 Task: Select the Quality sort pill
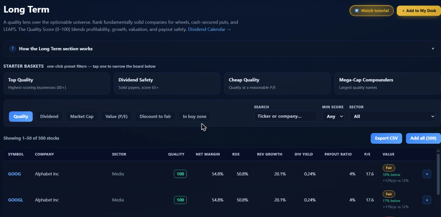(21, 117)
